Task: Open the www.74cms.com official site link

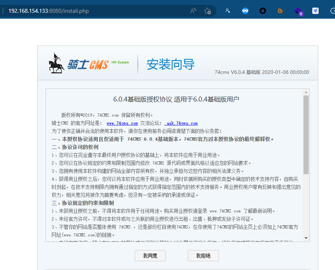Action: [x=122, y=123]
